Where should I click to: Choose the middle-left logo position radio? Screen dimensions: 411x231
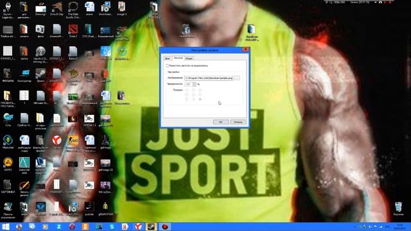[x=187, y=95]
